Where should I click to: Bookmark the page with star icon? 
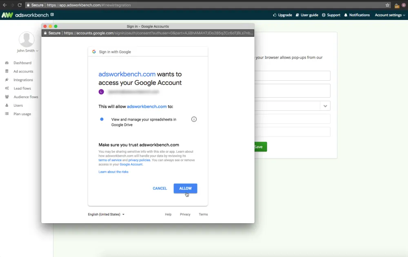(388, 5)
